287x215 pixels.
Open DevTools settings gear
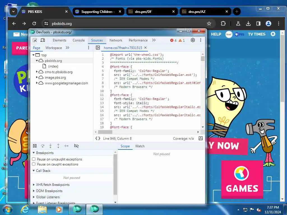pyautogui.click(x=193, y=40)
